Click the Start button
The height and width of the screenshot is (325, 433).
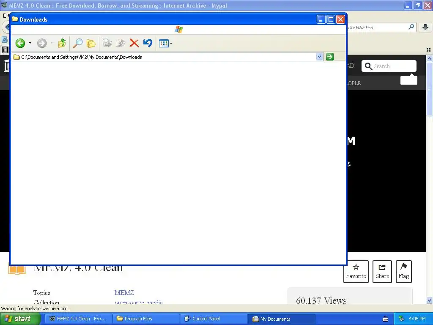(x=20, y=319)
